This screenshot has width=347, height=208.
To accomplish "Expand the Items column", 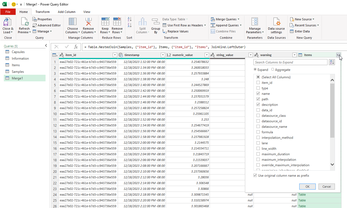I will (x=338, y=55).
